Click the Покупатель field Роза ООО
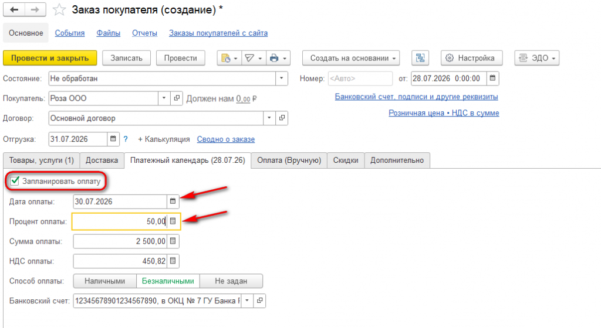 (103, 98)
